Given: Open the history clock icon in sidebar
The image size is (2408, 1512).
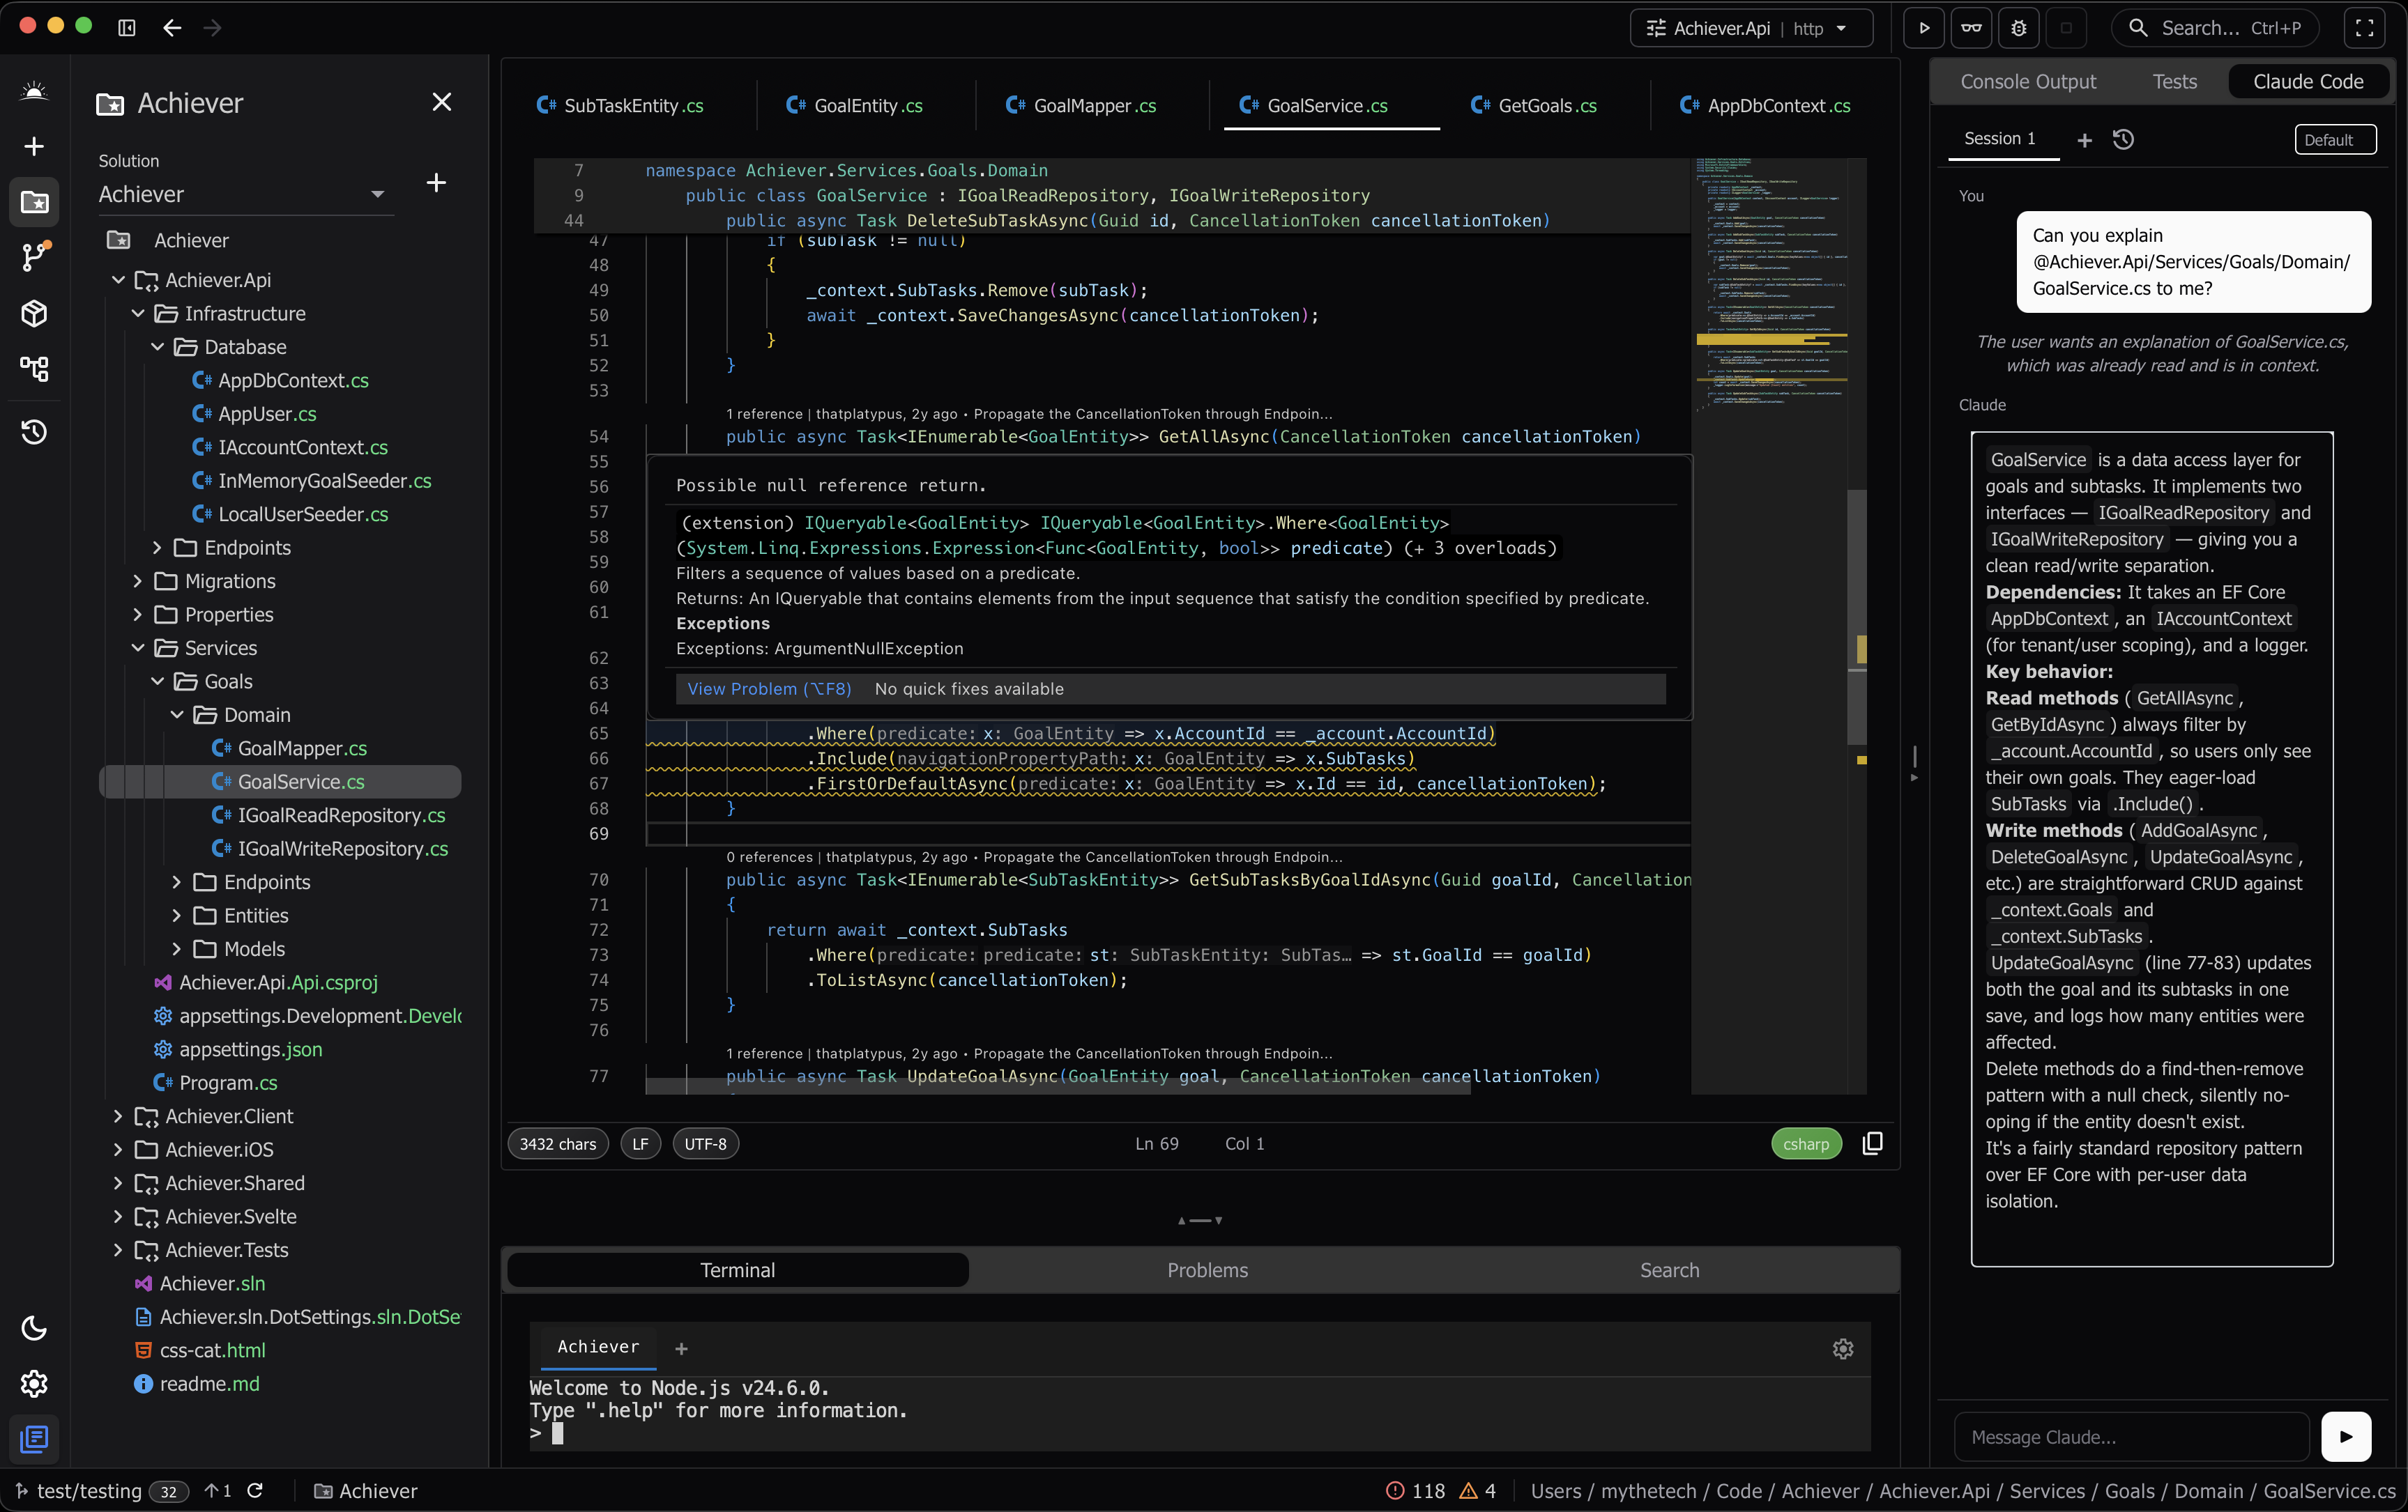Looking at the screenshot, I should (x=34, y=432).
